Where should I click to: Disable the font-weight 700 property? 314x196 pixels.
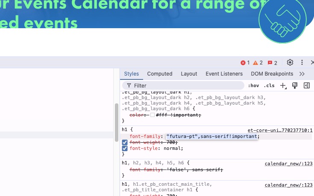pos(125,142)
